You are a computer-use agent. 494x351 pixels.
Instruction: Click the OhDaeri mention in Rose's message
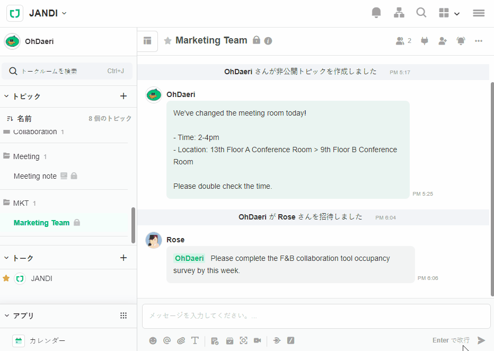pyautogui.click(x=189, y=258)
